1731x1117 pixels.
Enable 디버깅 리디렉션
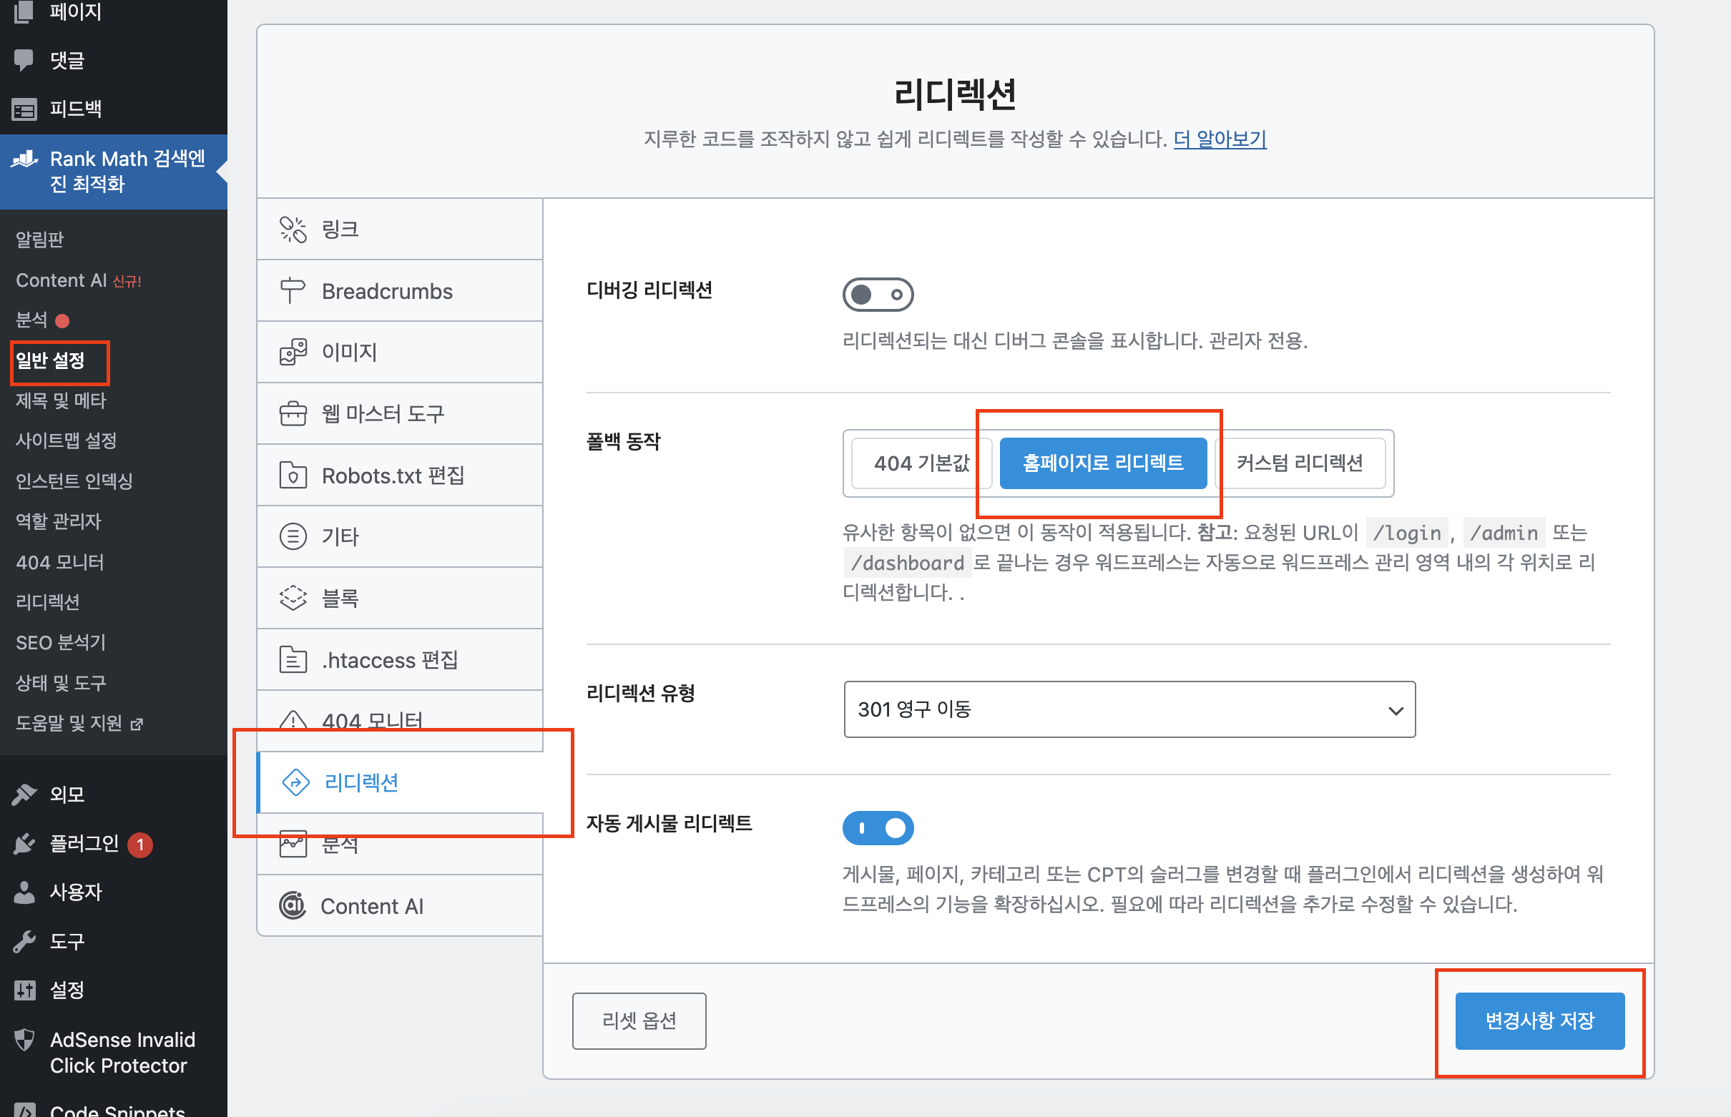click(x=878, y=295)
